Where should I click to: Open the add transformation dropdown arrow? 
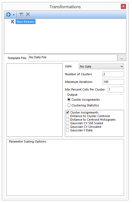coord(14,15)
